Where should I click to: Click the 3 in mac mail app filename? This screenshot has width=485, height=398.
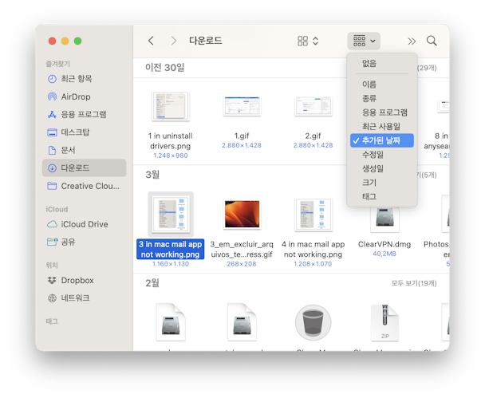(171, 250)
